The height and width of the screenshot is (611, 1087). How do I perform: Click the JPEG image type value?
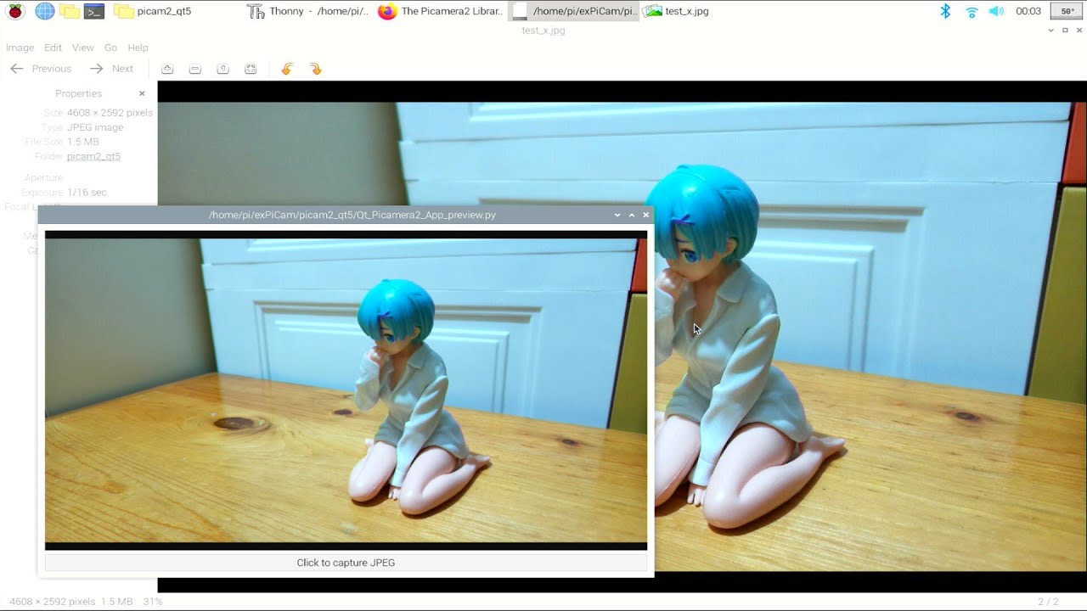pyautogui.click(x=95, y=127)
